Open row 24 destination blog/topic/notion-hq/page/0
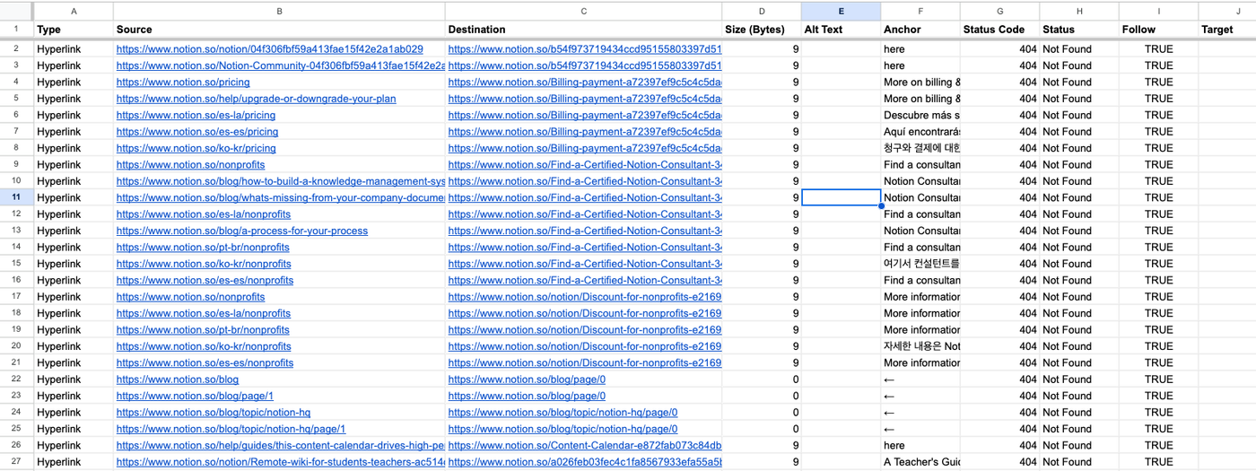 click(x=563, y=413)
